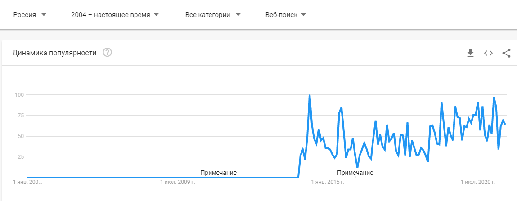Expand the Веб-поиск arrow

(303, 15)
